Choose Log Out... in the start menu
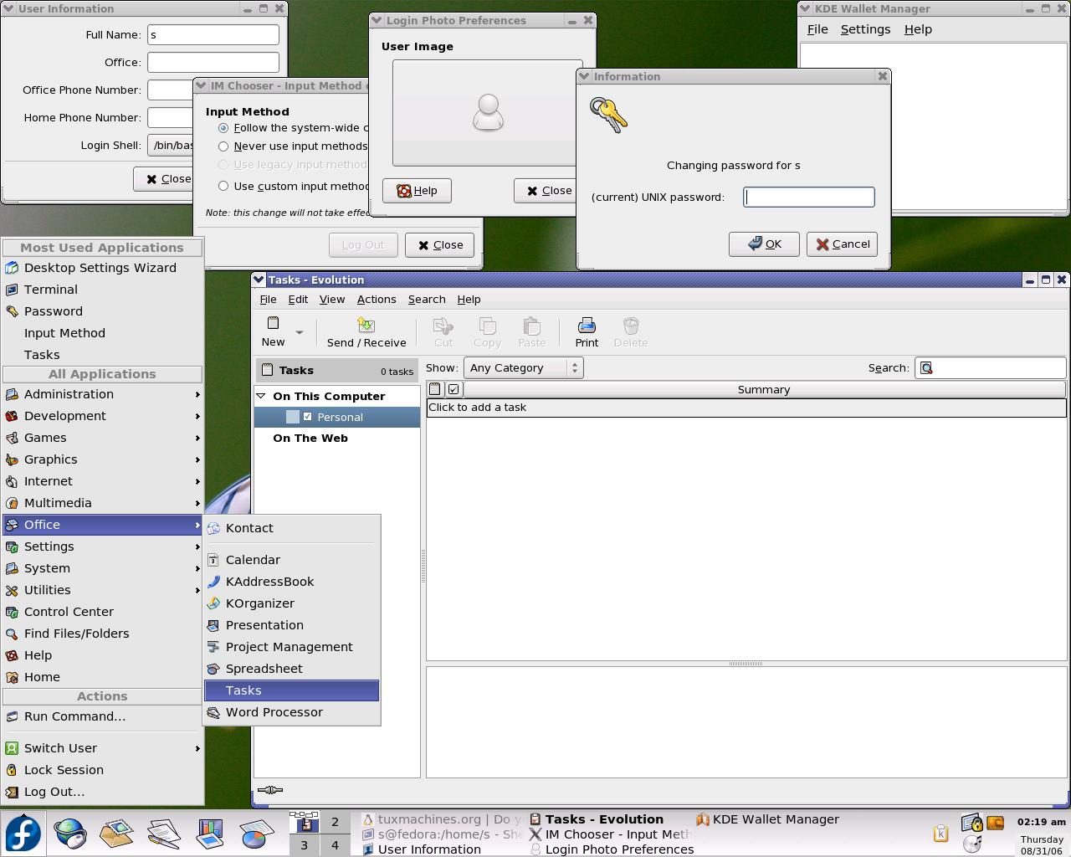Viewport: 1071px width, 857px height. click(103, 792)
